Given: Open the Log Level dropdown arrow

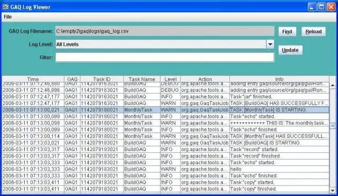Looking at the screenshot, I should coord(270,44).
